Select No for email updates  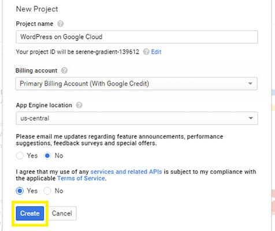click(47, 155)
